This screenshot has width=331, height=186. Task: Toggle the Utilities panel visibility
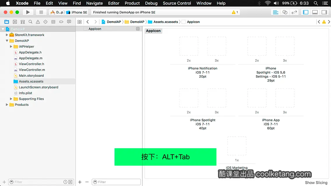pos(324,12)
